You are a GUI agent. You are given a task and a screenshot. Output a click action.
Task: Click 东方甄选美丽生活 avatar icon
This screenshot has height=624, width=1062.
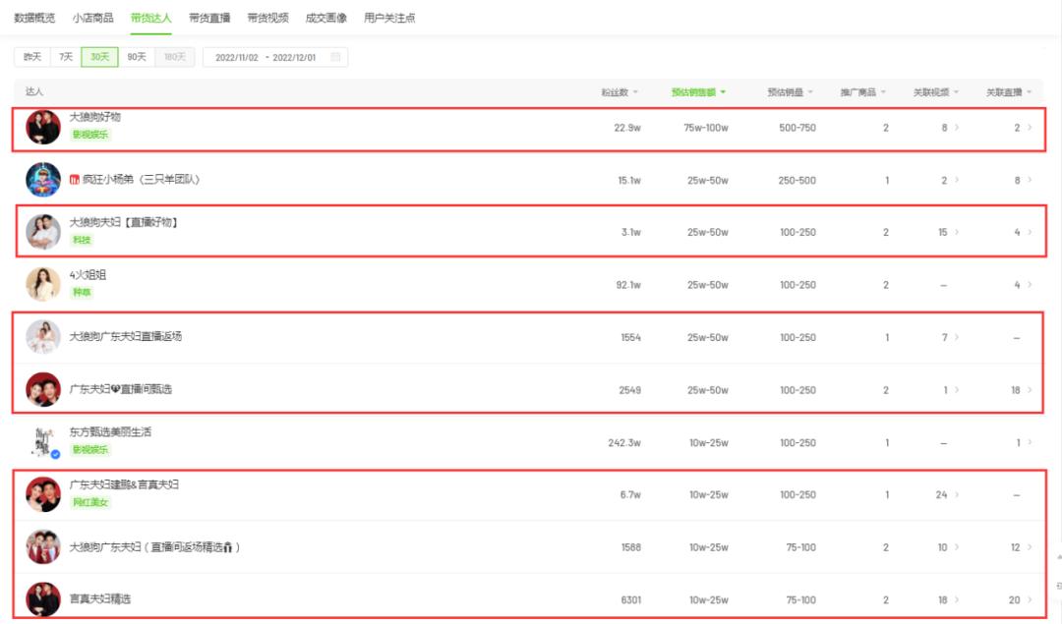click(x=43, y=442)
